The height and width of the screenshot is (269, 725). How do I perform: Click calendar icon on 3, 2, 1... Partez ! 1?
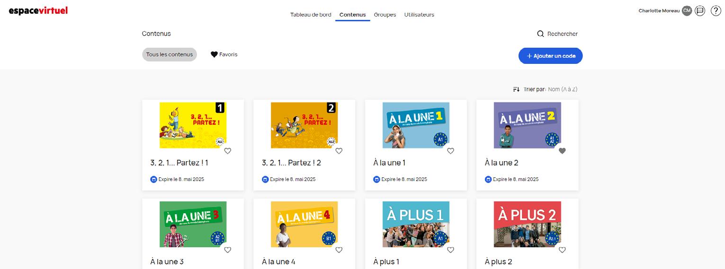pos(153,179)
